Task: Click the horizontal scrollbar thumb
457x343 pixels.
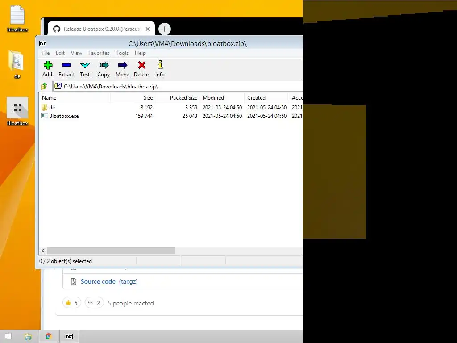Action: [111, 251]
